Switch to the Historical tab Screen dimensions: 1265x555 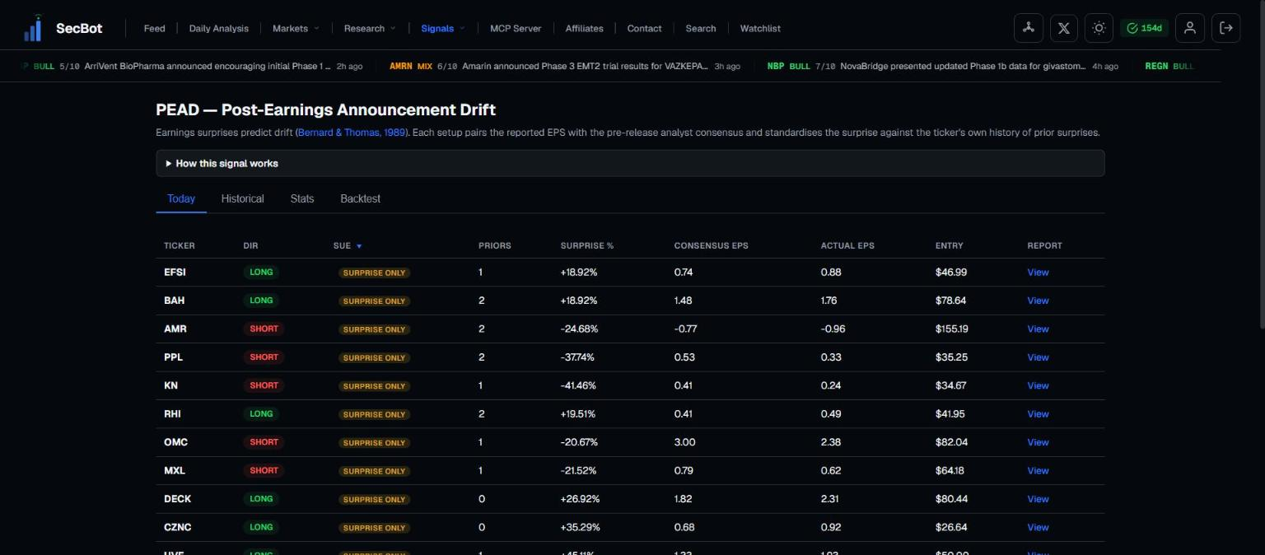pyautogui.click(x=242, y=198)
